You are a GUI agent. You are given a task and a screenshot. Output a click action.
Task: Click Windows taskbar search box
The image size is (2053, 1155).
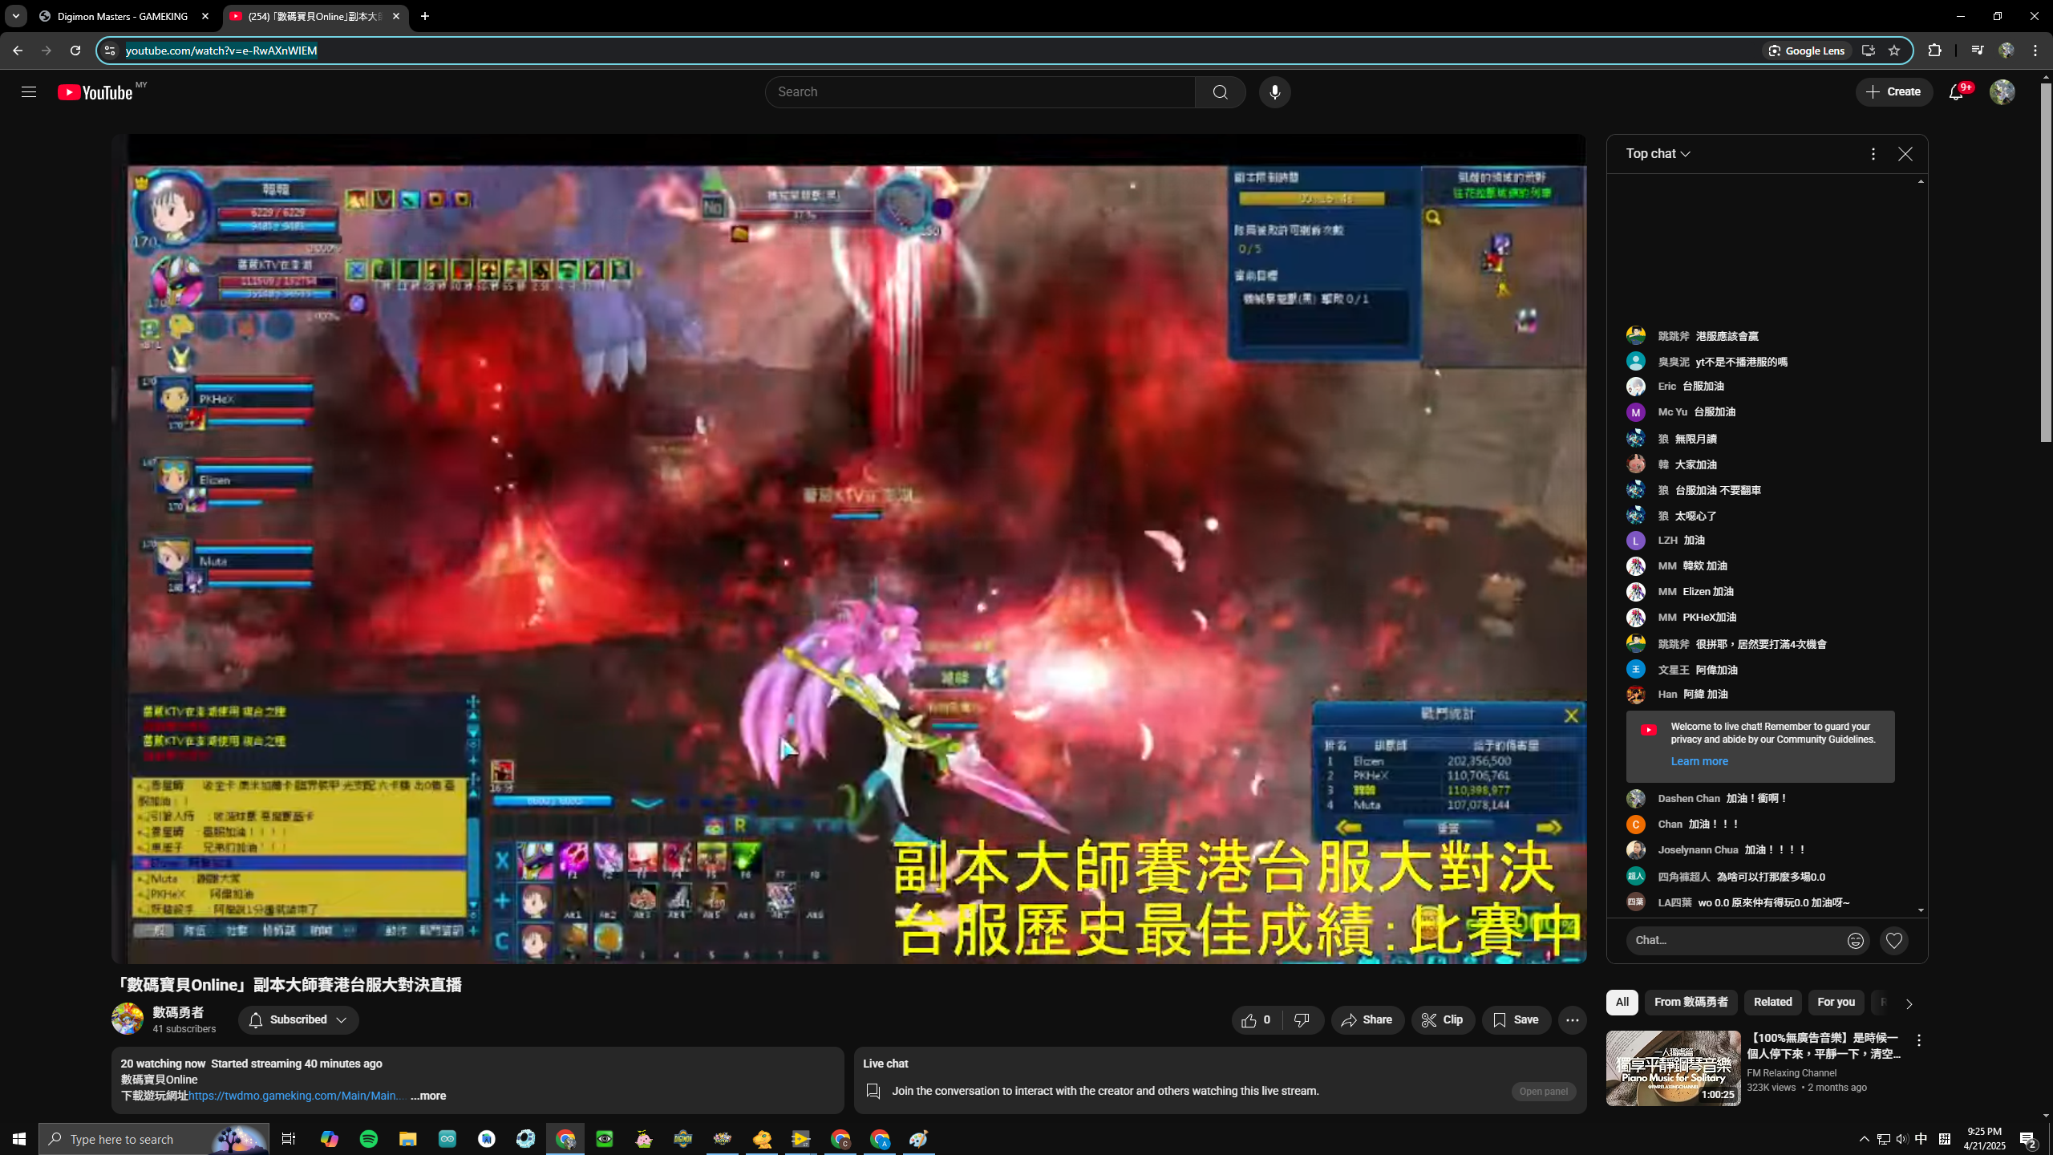coord(154,1139)
